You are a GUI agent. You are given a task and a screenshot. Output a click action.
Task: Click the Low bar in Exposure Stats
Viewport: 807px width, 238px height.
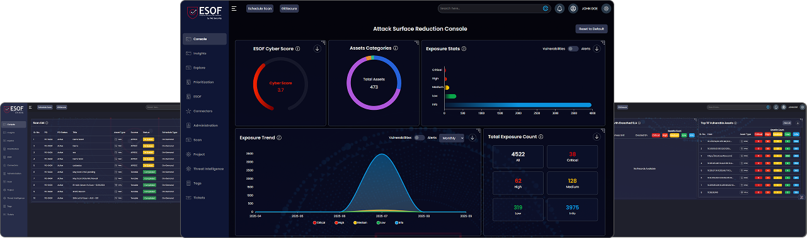pos(450,96)
